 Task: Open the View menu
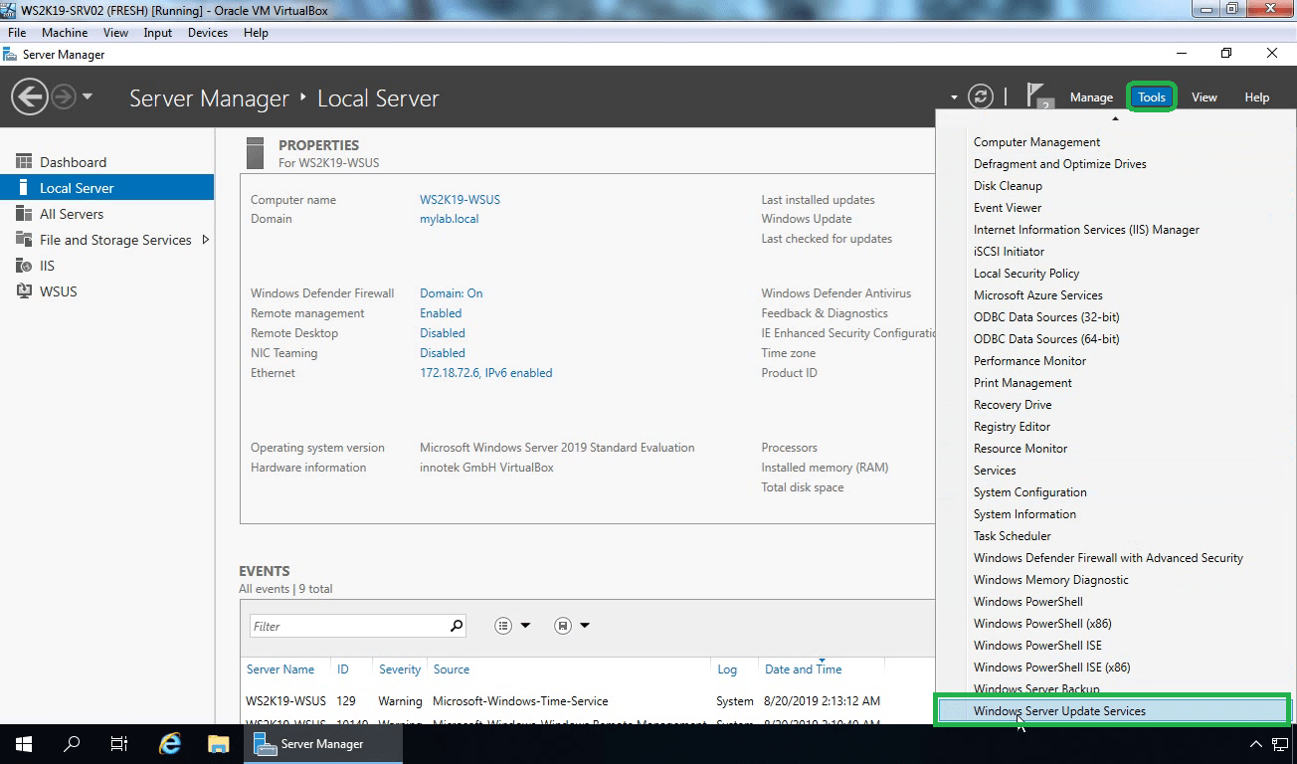pos(1204,97)
